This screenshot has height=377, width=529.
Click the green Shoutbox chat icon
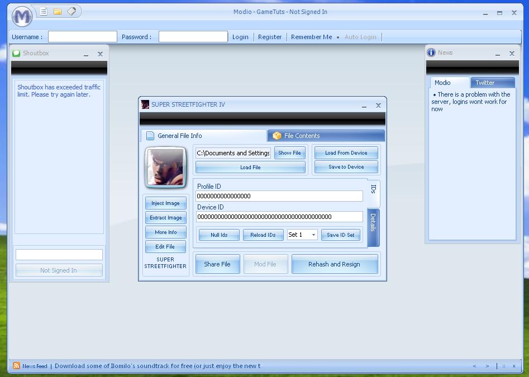[x=16, y=53]
